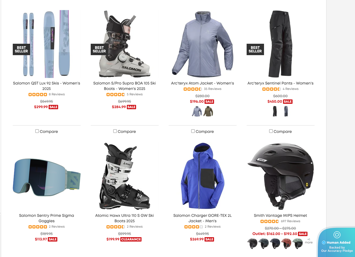Click the Smith Vantage MIPS Helmet photo
The width and height of the screenshot is (355, 257).
click(280, 176)
